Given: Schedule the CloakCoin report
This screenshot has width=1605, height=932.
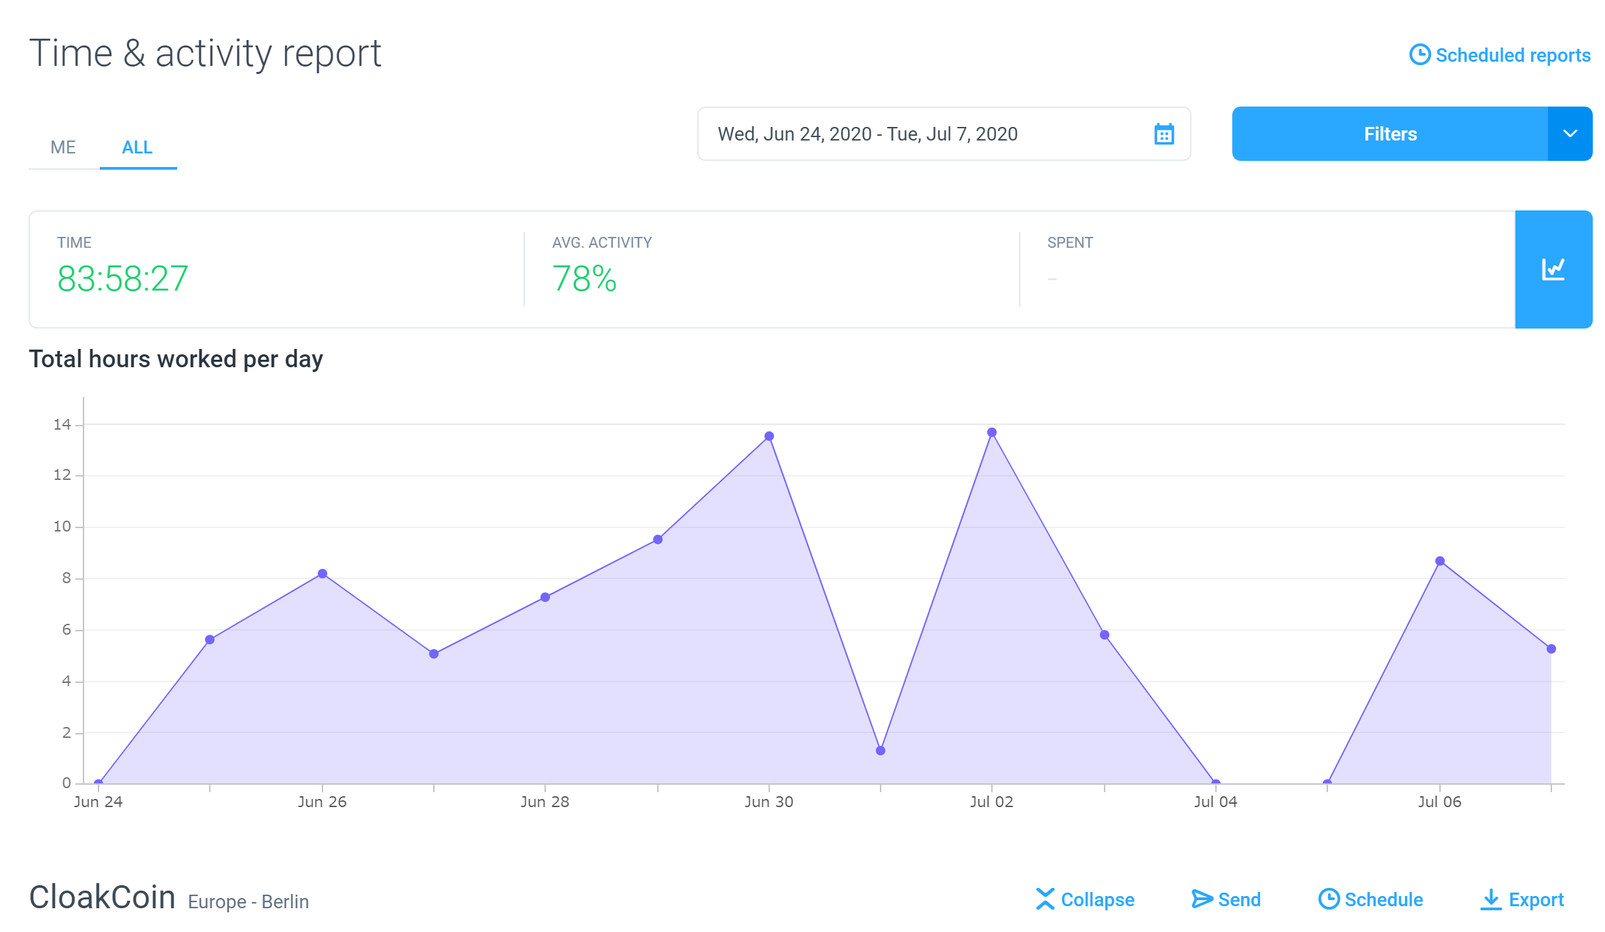Looking at the screenshot, I should coord(1371,899).
